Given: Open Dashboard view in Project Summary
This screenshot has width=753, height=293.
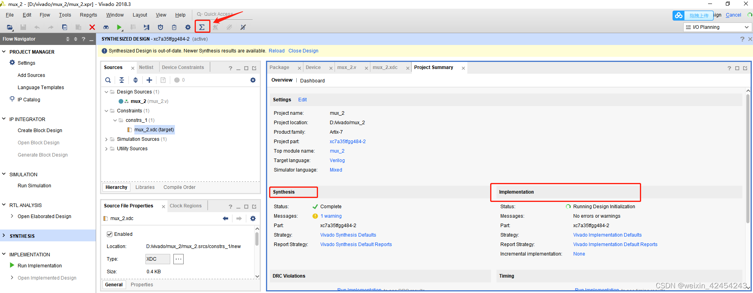Looking at the screenshot, I should pyautogui.click(x=312, y=81).
